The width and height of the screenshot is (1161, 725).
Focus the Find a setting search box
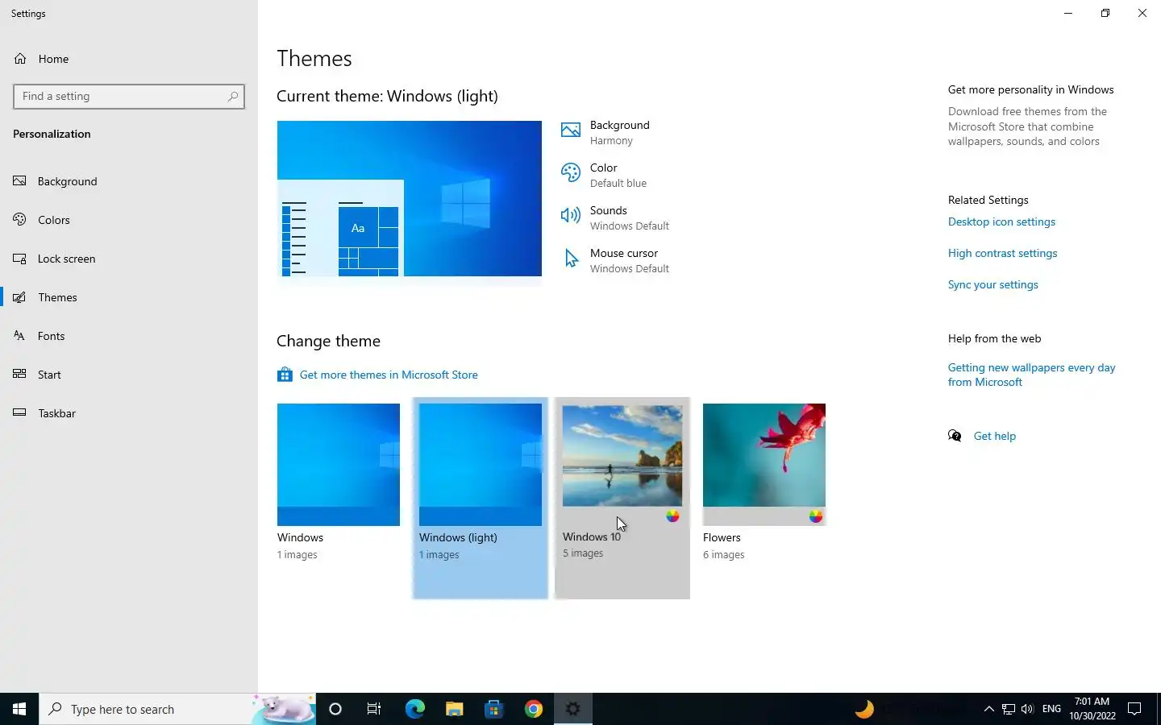tap(129, 97)
